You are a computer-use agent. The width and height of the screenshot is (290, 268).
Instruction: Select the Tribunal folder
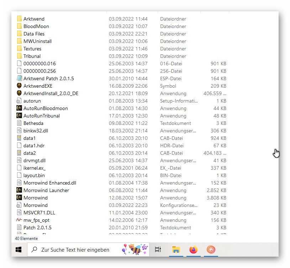coord(32,56)
